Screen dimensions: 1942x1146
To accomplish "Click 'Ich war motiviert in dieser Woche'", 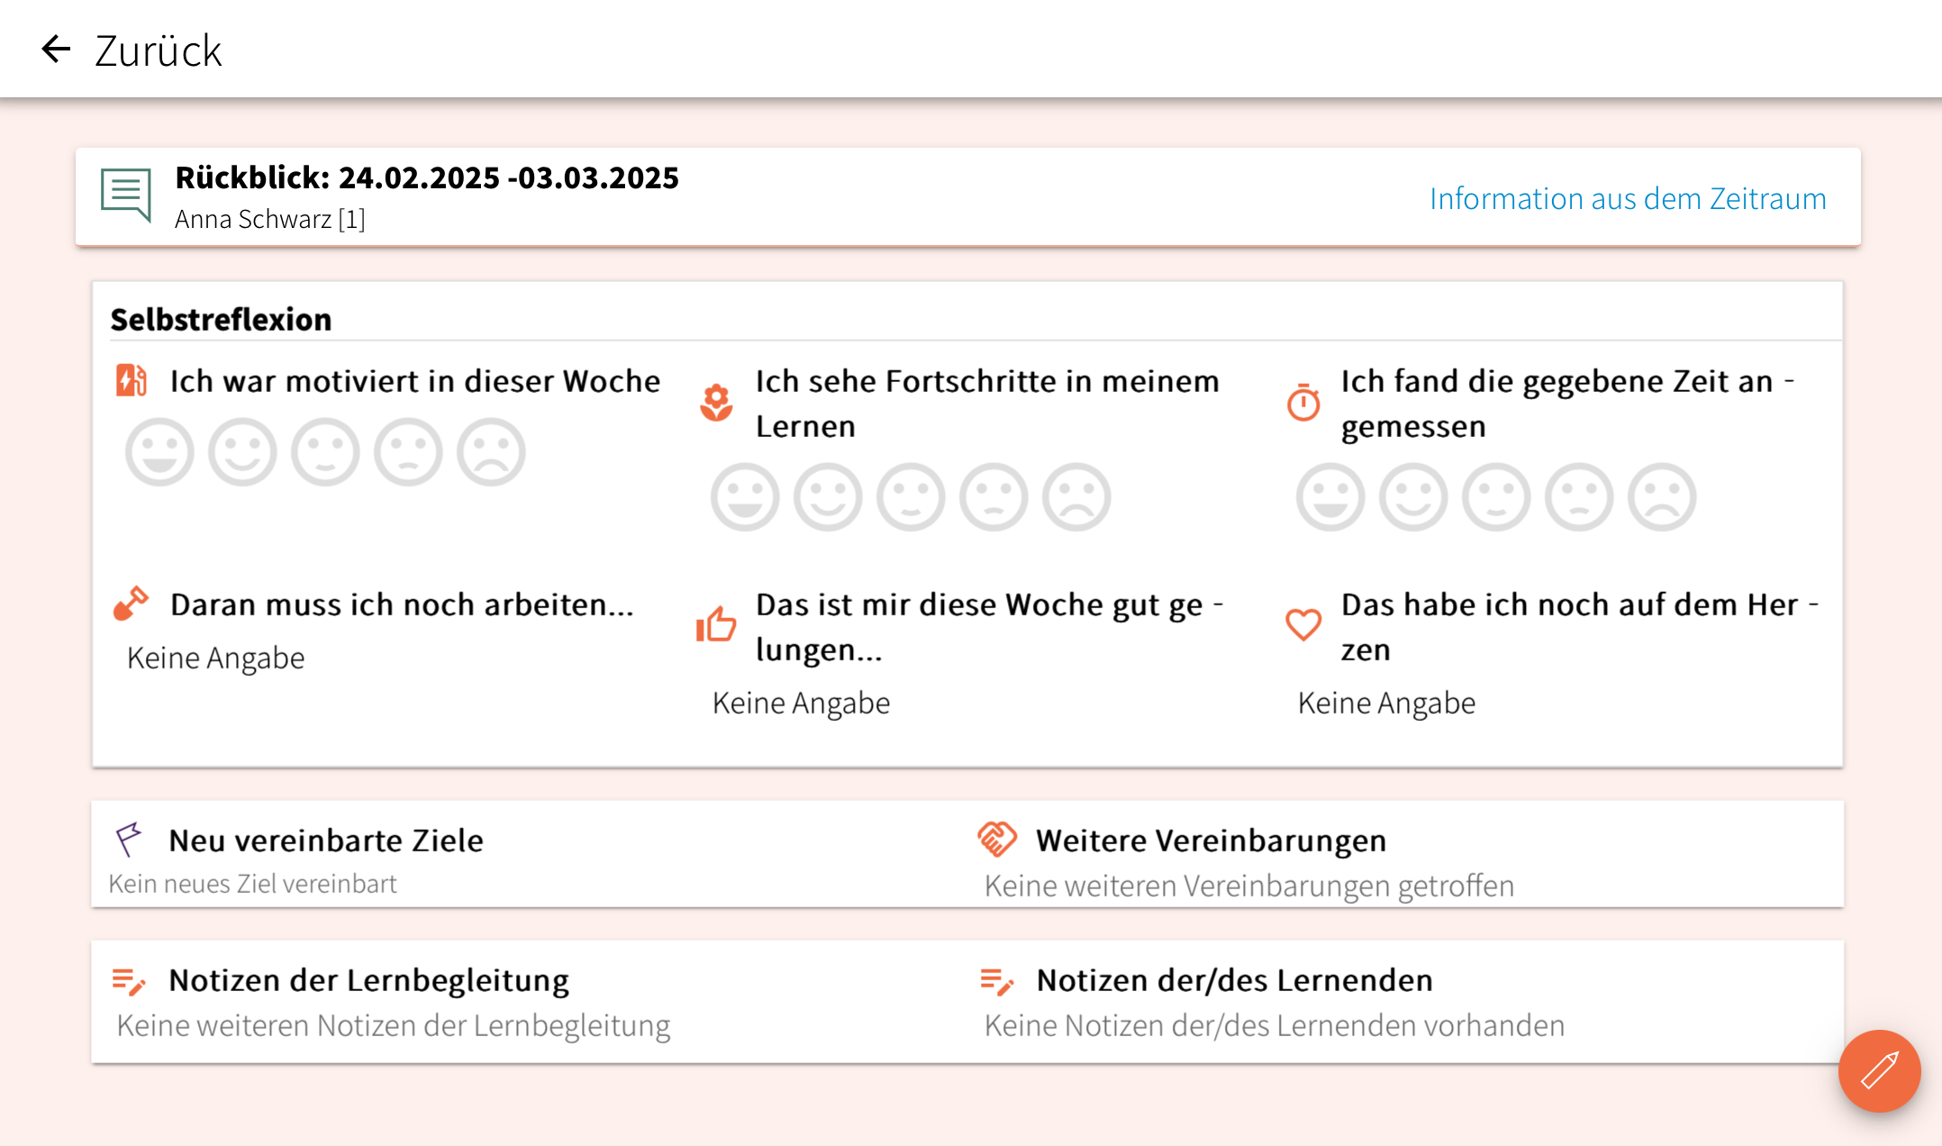I will [x=415, y=381].
